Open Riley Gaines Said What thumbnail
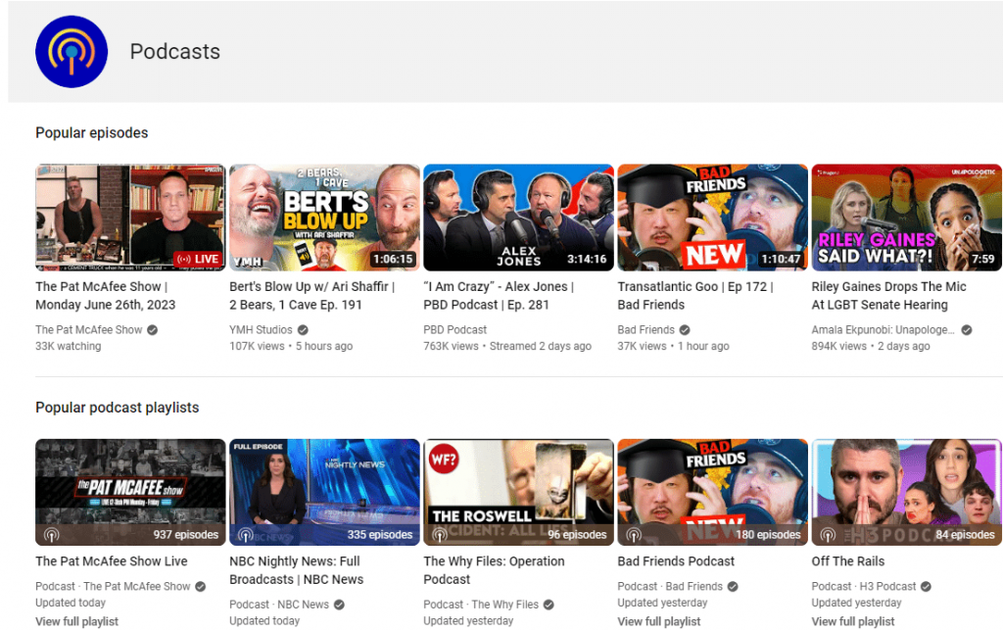The image size is (1003, 631). click(x=906, y=218)
